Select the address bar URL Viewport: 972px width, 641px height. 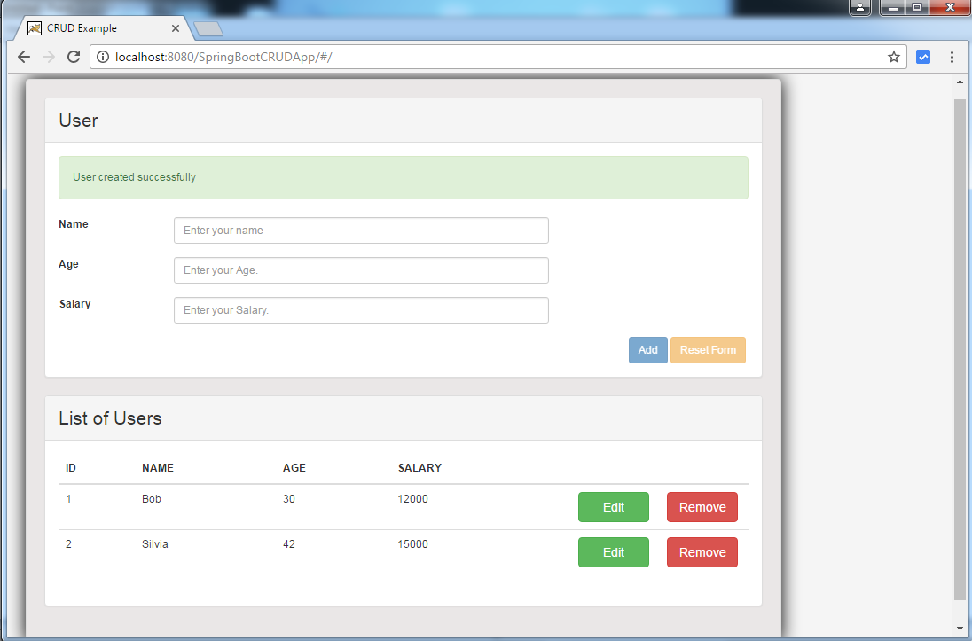pos(266,56)
